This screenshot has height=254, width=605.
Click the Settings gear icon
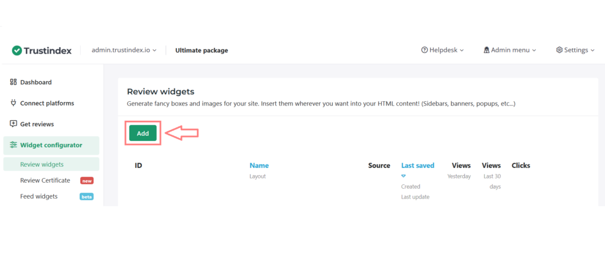(x=559, y=51)
